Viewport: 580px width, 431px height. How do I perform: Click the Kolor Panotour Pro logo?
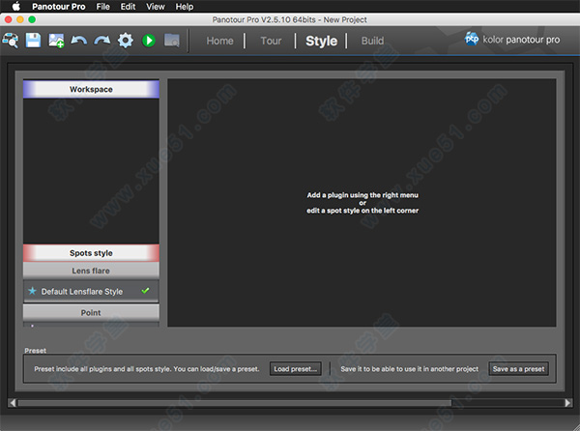click(512, 40)
